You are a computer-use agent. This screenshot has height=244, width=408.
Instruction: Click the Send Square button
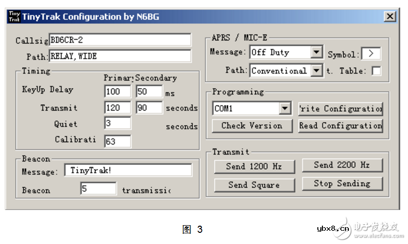[254, 185]
